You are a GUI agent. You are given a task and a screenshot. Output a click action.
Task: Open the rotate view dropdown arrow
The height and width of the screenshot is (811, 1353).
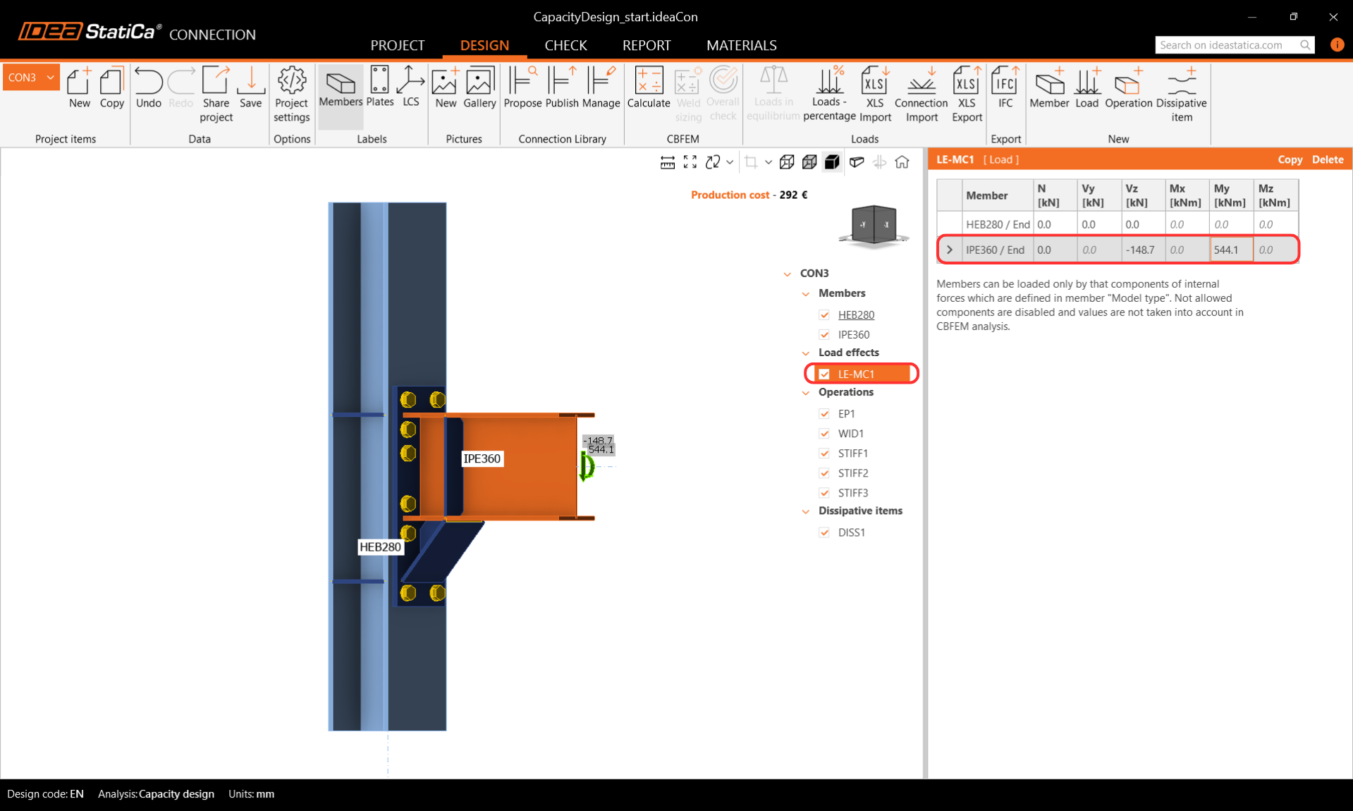730,162
